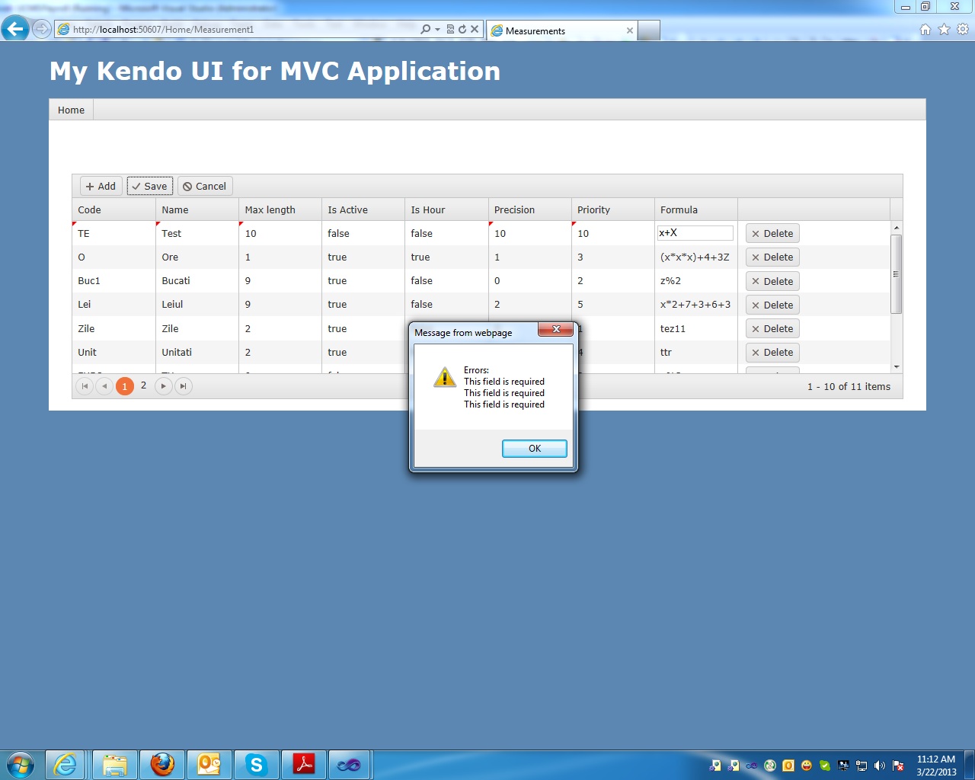
Task: Open browser Tools gear icon
Action: (x=963, y=29)
